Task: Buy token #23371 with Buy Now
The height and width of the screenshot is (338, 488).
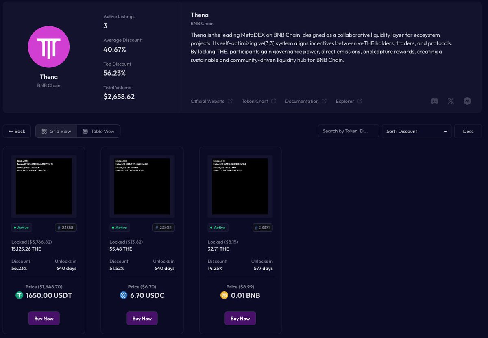Action: click(240, 318)
